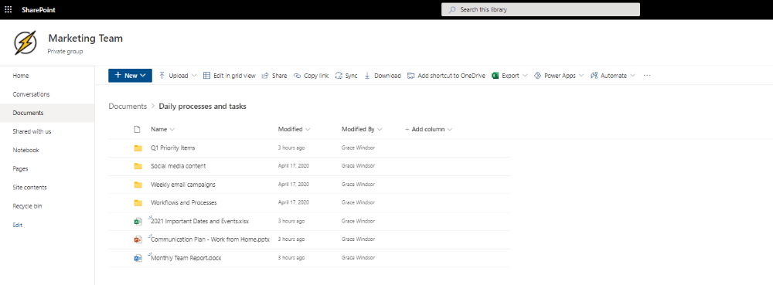Click the file type column header icon
This screenshot has width=773, height=285.
click(138, 130)
